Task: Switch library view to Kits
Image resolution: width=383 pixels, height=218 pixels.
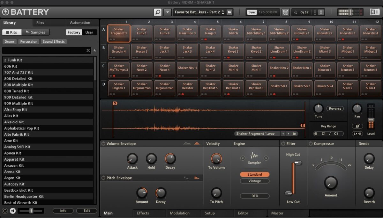Action: point(11,32)
